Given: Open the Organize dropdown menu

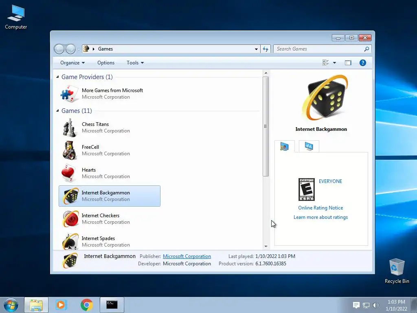Looking at the screenshot, I should coord(72,63).
